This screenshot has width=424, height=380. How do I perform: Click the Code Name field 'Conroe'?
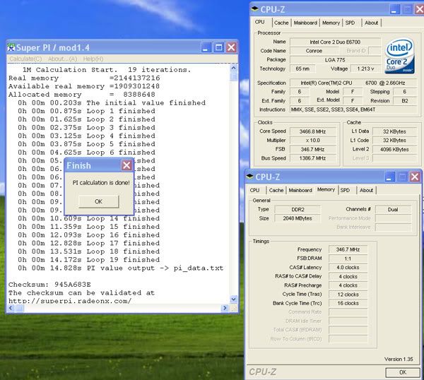pos(314,51)
